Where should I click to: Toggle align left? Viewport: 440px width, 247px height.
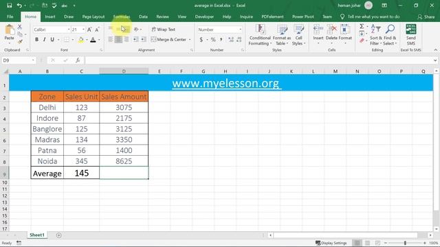[x=111, y=40]
